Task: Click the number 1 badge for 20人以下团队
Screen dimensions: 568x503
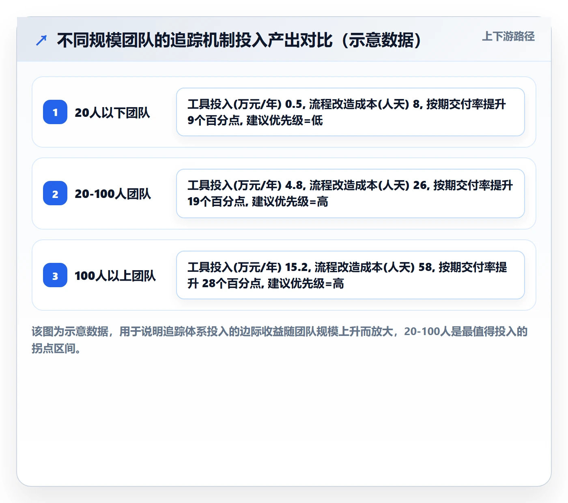Action: 55,112
